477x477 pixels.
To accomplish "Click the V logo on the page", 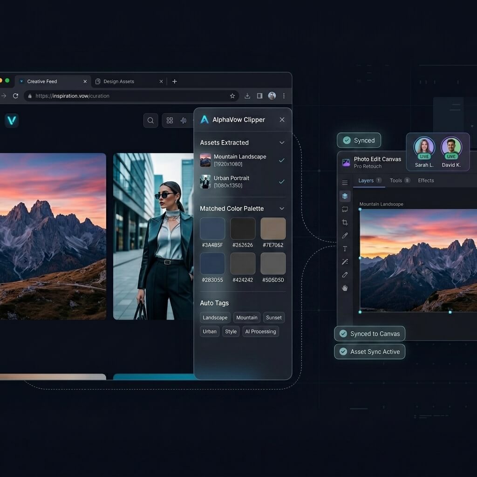I will (x=12, y=121).
